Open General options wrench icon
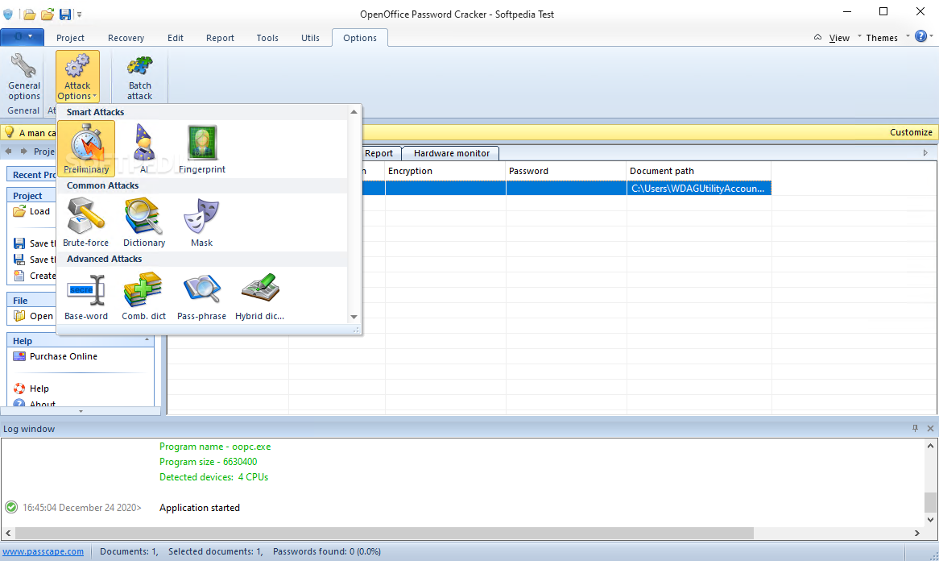939x561 pixels. pos(24,67)
